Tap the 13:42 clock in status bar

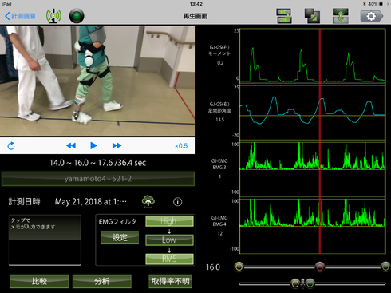pyautogui.click(x=196, y=4)
